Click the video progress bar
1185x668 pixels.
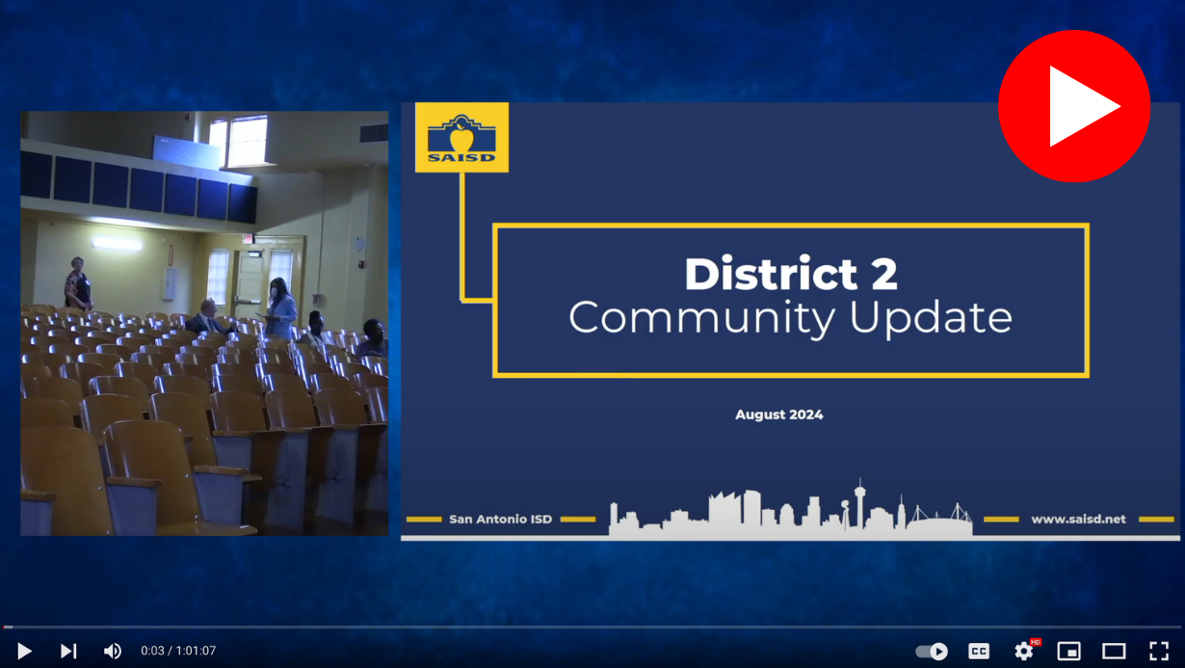point(592,628)
